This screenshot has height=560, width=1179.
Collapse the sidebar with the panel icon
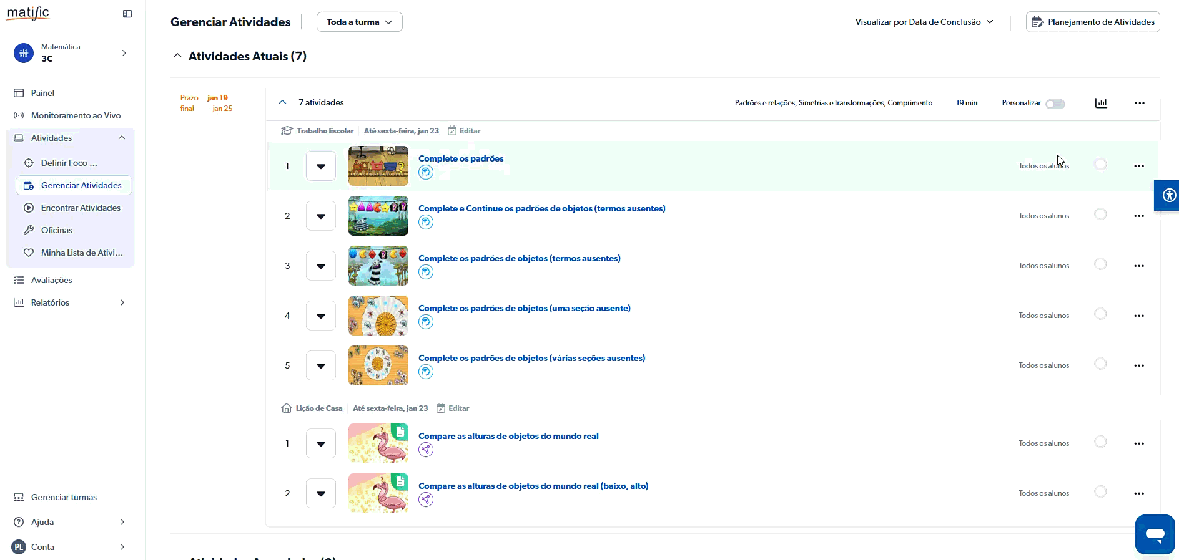pyautogui.click(x=127, y=14)
